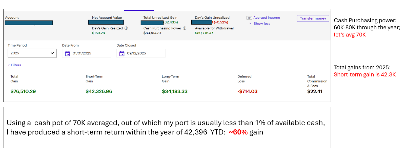Viewport: 405px width, 158px height.
Task: Select the Short-Term Gain value $42,326.96
Action: coord(99,91)
